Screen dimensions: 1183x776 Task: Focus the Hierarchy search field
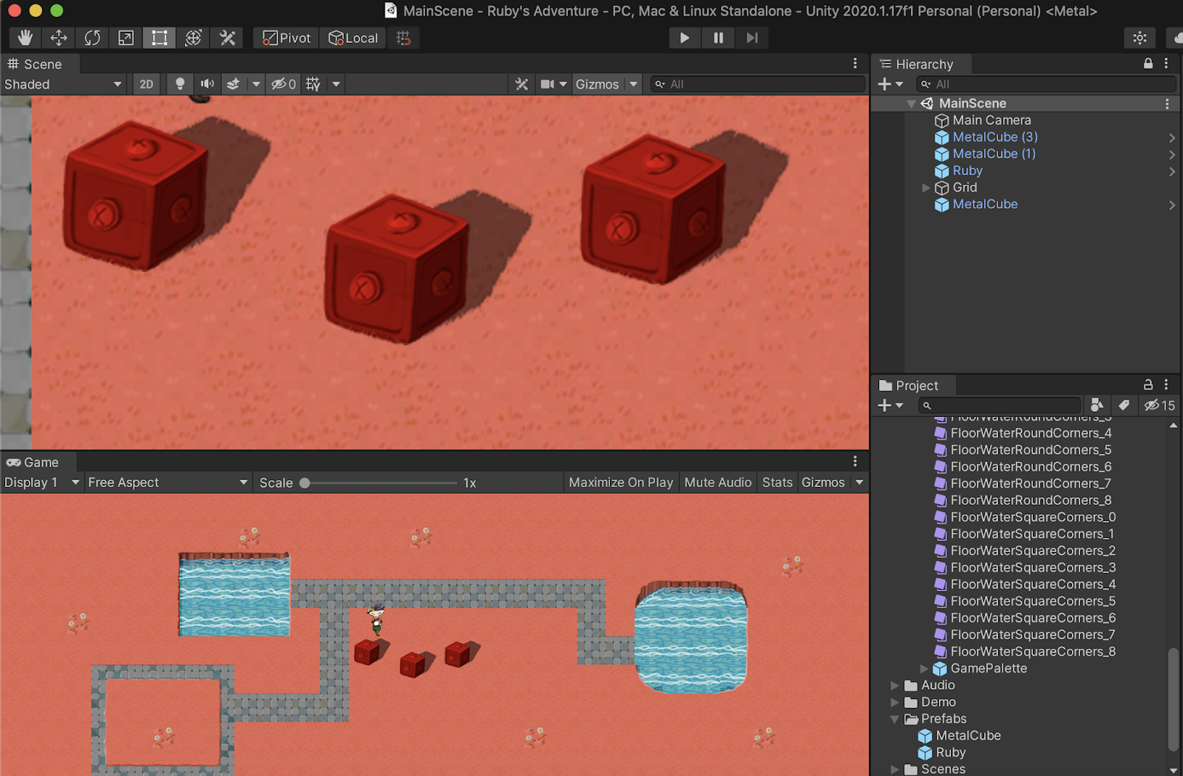(x=1045, y=84)
